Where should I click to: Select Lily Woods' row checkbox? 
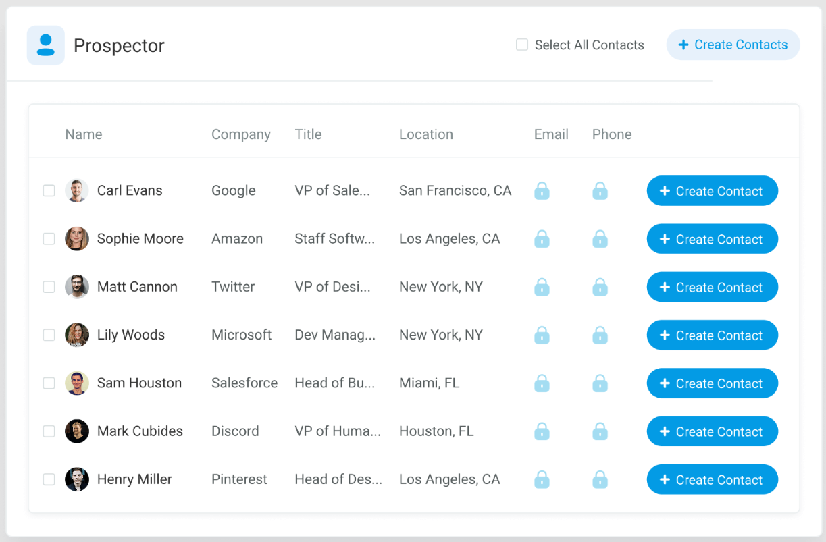tap(49, 335)
